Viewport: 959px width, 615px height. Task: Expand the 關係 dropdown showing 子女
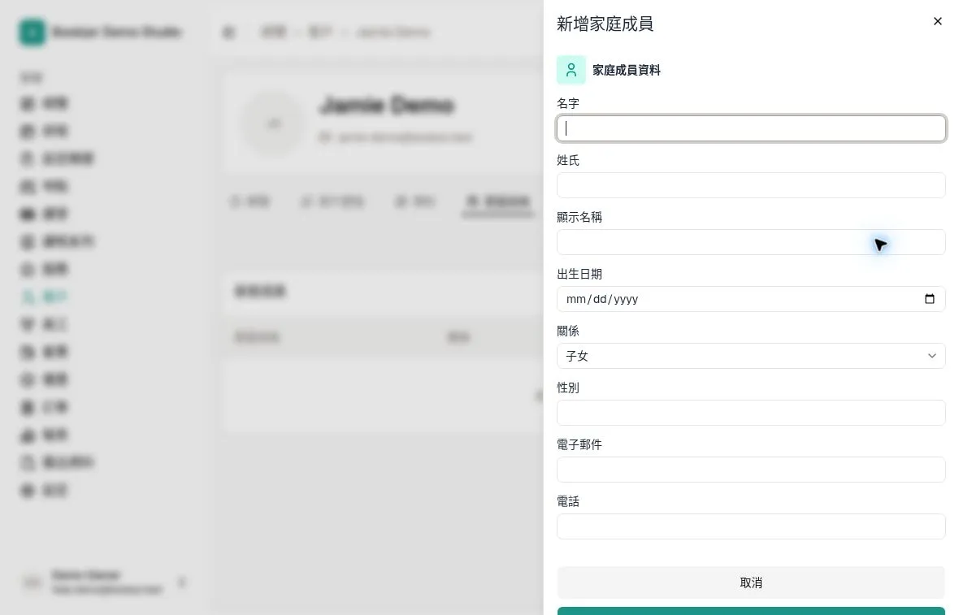point(751,356)
